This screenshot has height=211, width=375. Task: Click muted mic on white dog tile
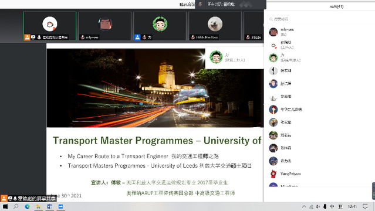(x=192, y=38)
